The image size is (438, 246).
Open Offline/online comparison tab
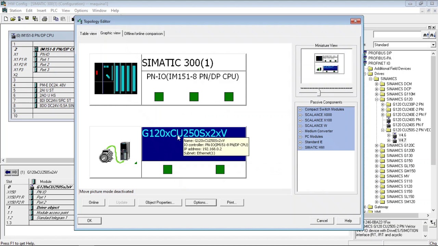click(x=143, y=33)
